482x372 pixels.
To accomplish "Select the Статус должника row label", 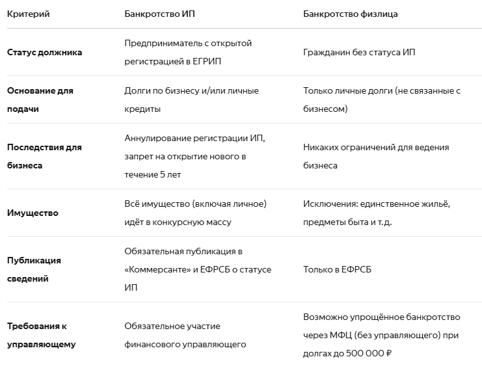I will point(45,52).
